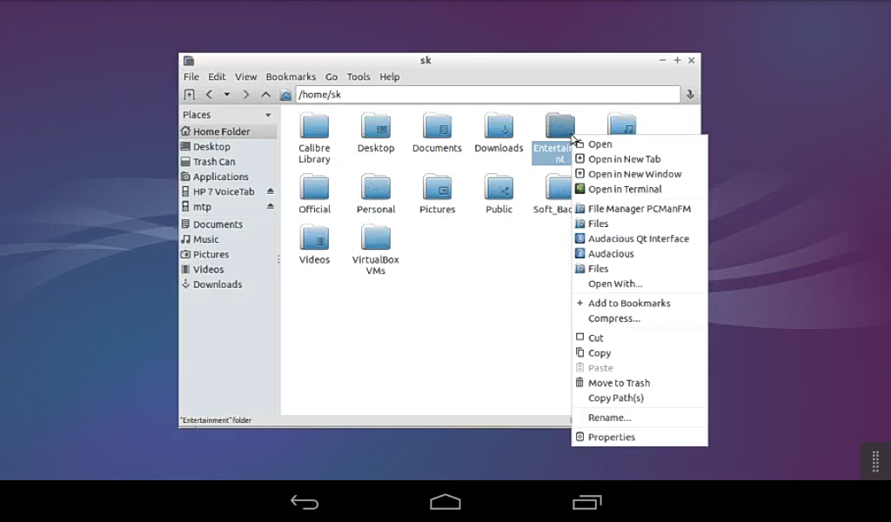
Task: Open Applications in the sidebar
Action: [227, 177]
